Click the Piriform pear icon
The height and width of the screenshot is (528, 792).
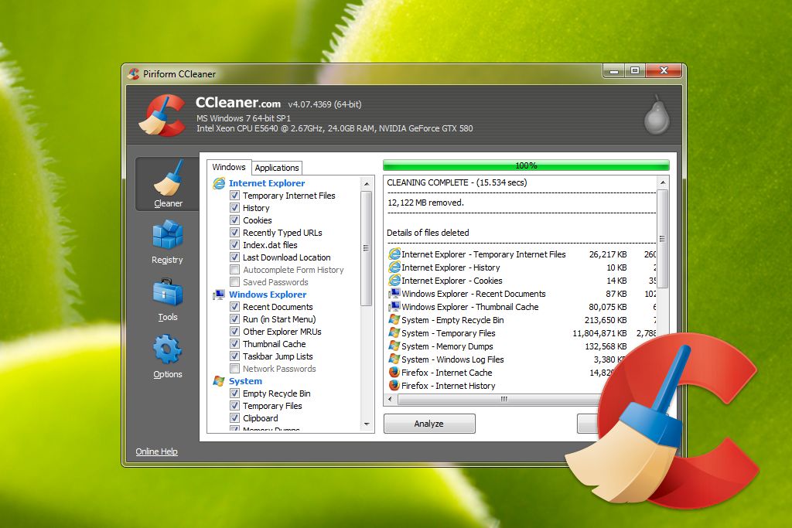657,115
